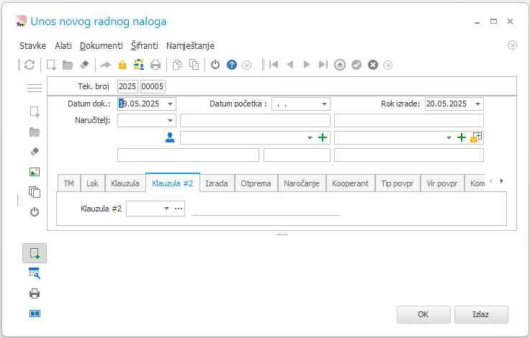Click the eraser icon in left sidebar

(x=35, y=152)
